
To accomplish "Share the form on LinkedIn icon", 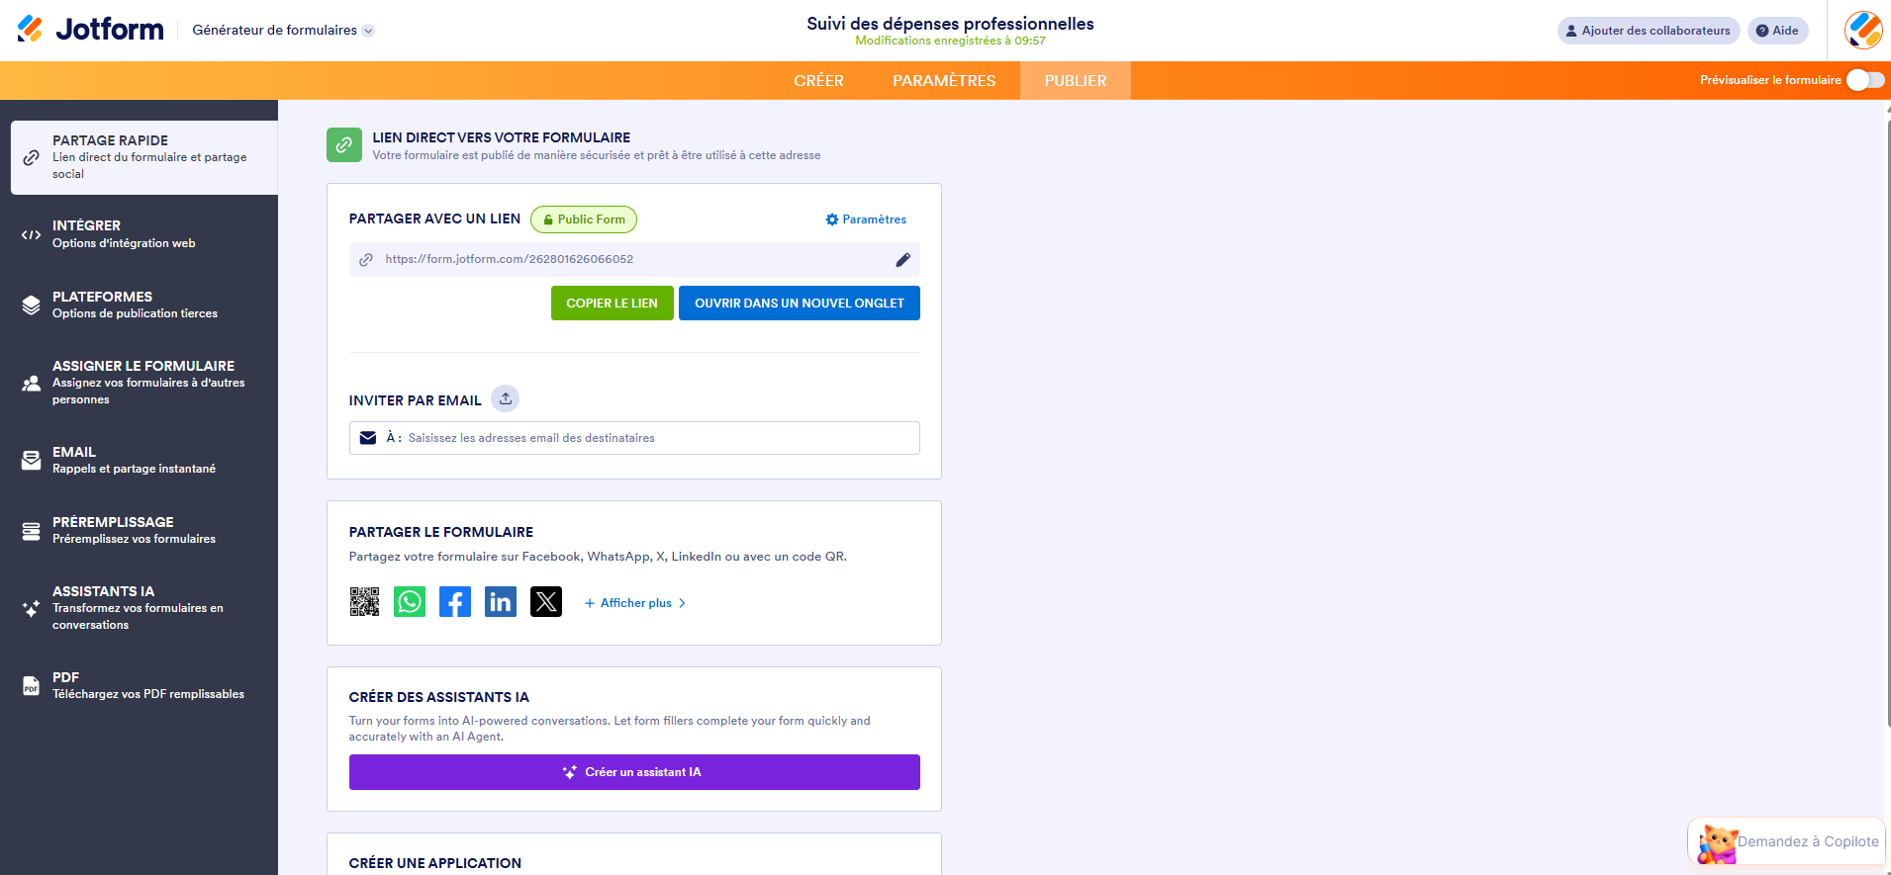I will [x=501, y=601].
